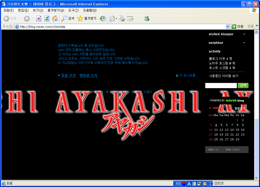This screenshot has width=260, height=187.
Task: Click the 다음 next page link
Action: [x=148, y=92]
